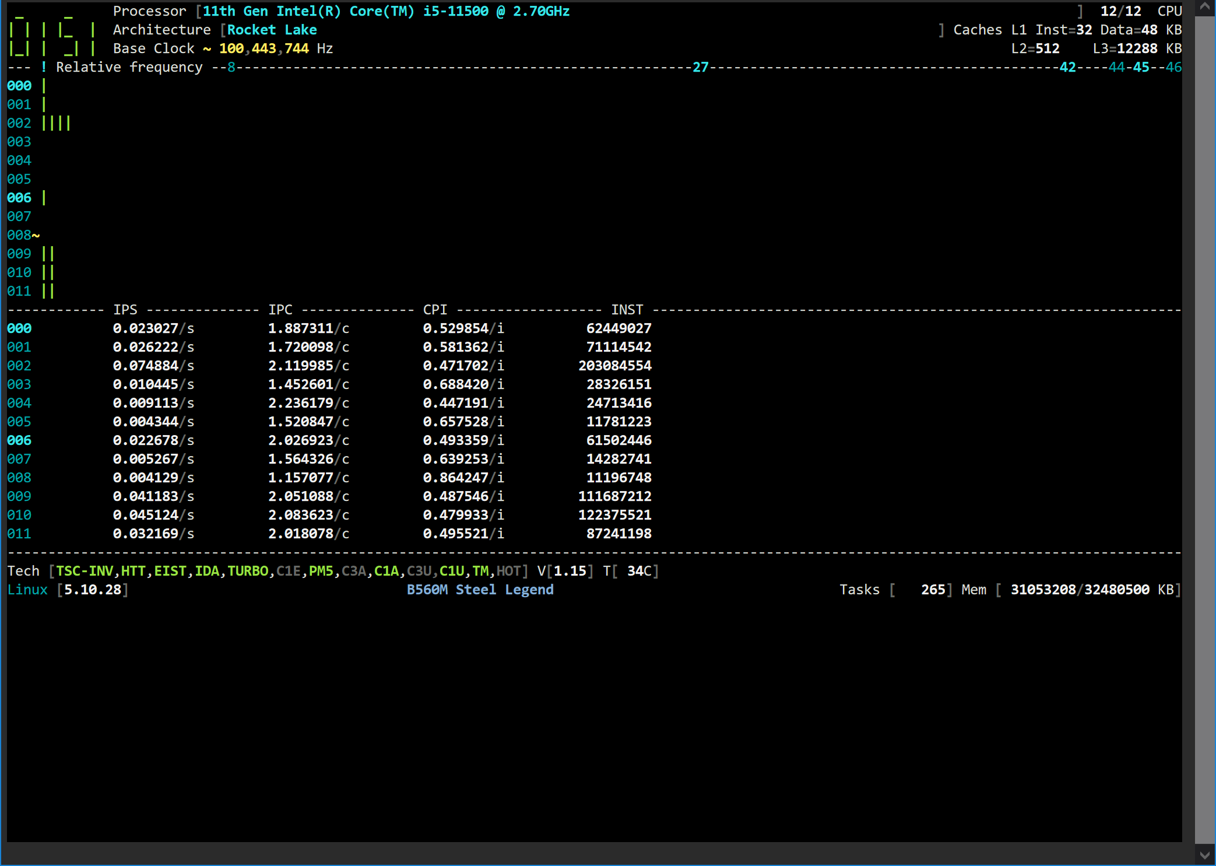The image size is (1216, 866).
Task: Click IPS value 0.023027/s
Action: [x=153, y=328]
